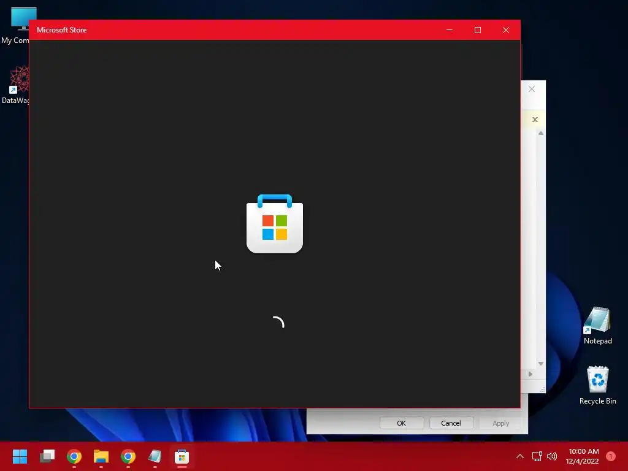Open the notification badge on taskbar
The height and width of the screenshot is (471, 628).
coord(611,456)
